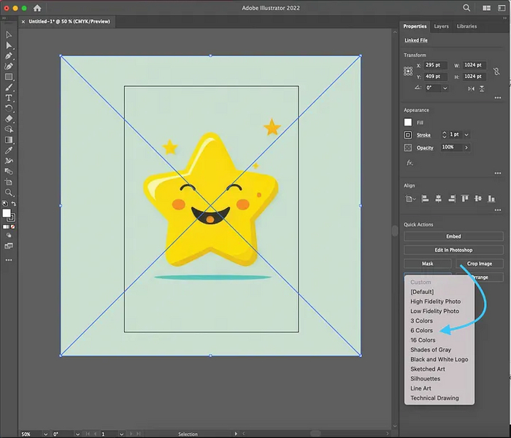Switch to the Layers tab

click(x=441, y=26)
